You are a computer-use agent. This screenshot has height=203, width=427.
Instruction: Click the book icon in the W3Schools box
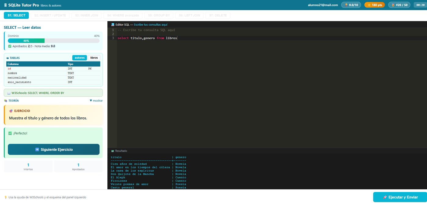click(x=9, y=93)
